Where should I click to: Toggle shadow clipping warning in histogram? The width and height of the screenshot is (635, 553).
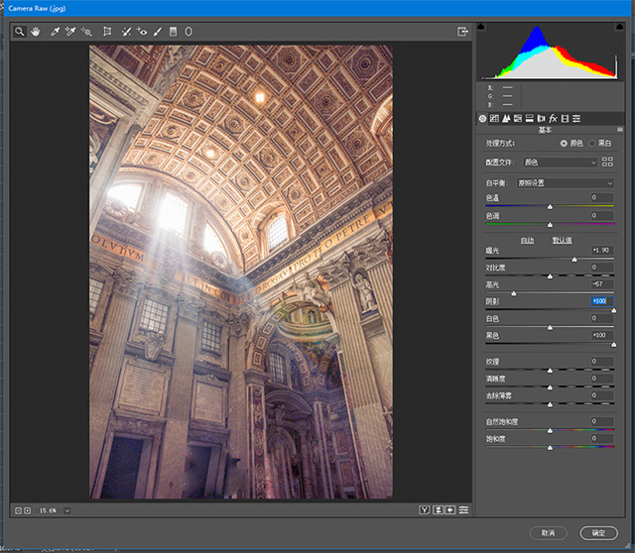click(x=481, y=27)
